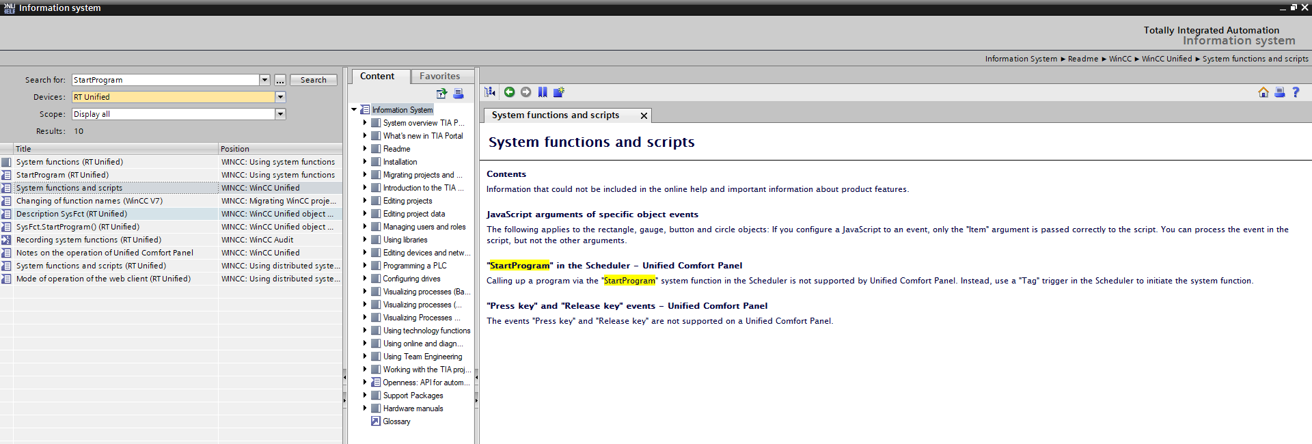
Task: Click the gray Forward navigation arrow
Action: [525, 92]
